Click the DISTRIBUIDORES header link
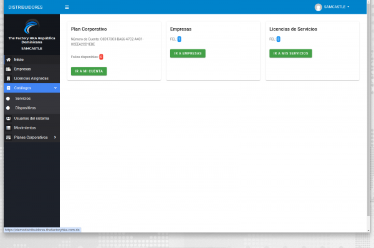This screenshot has width=374, height=248. [26, 7]
